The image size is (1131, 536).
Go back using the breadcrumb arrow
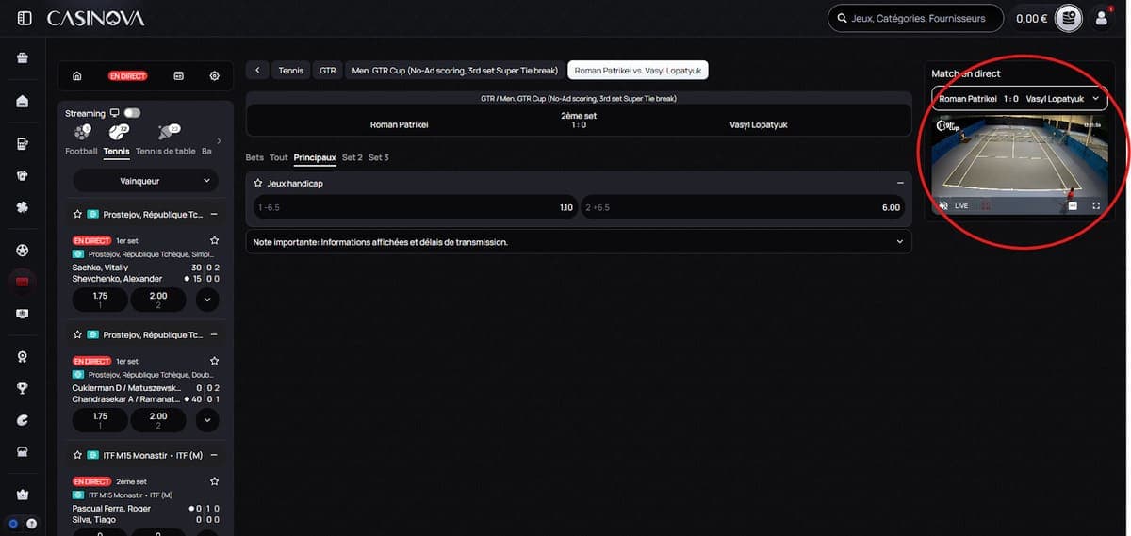point(257,70)
